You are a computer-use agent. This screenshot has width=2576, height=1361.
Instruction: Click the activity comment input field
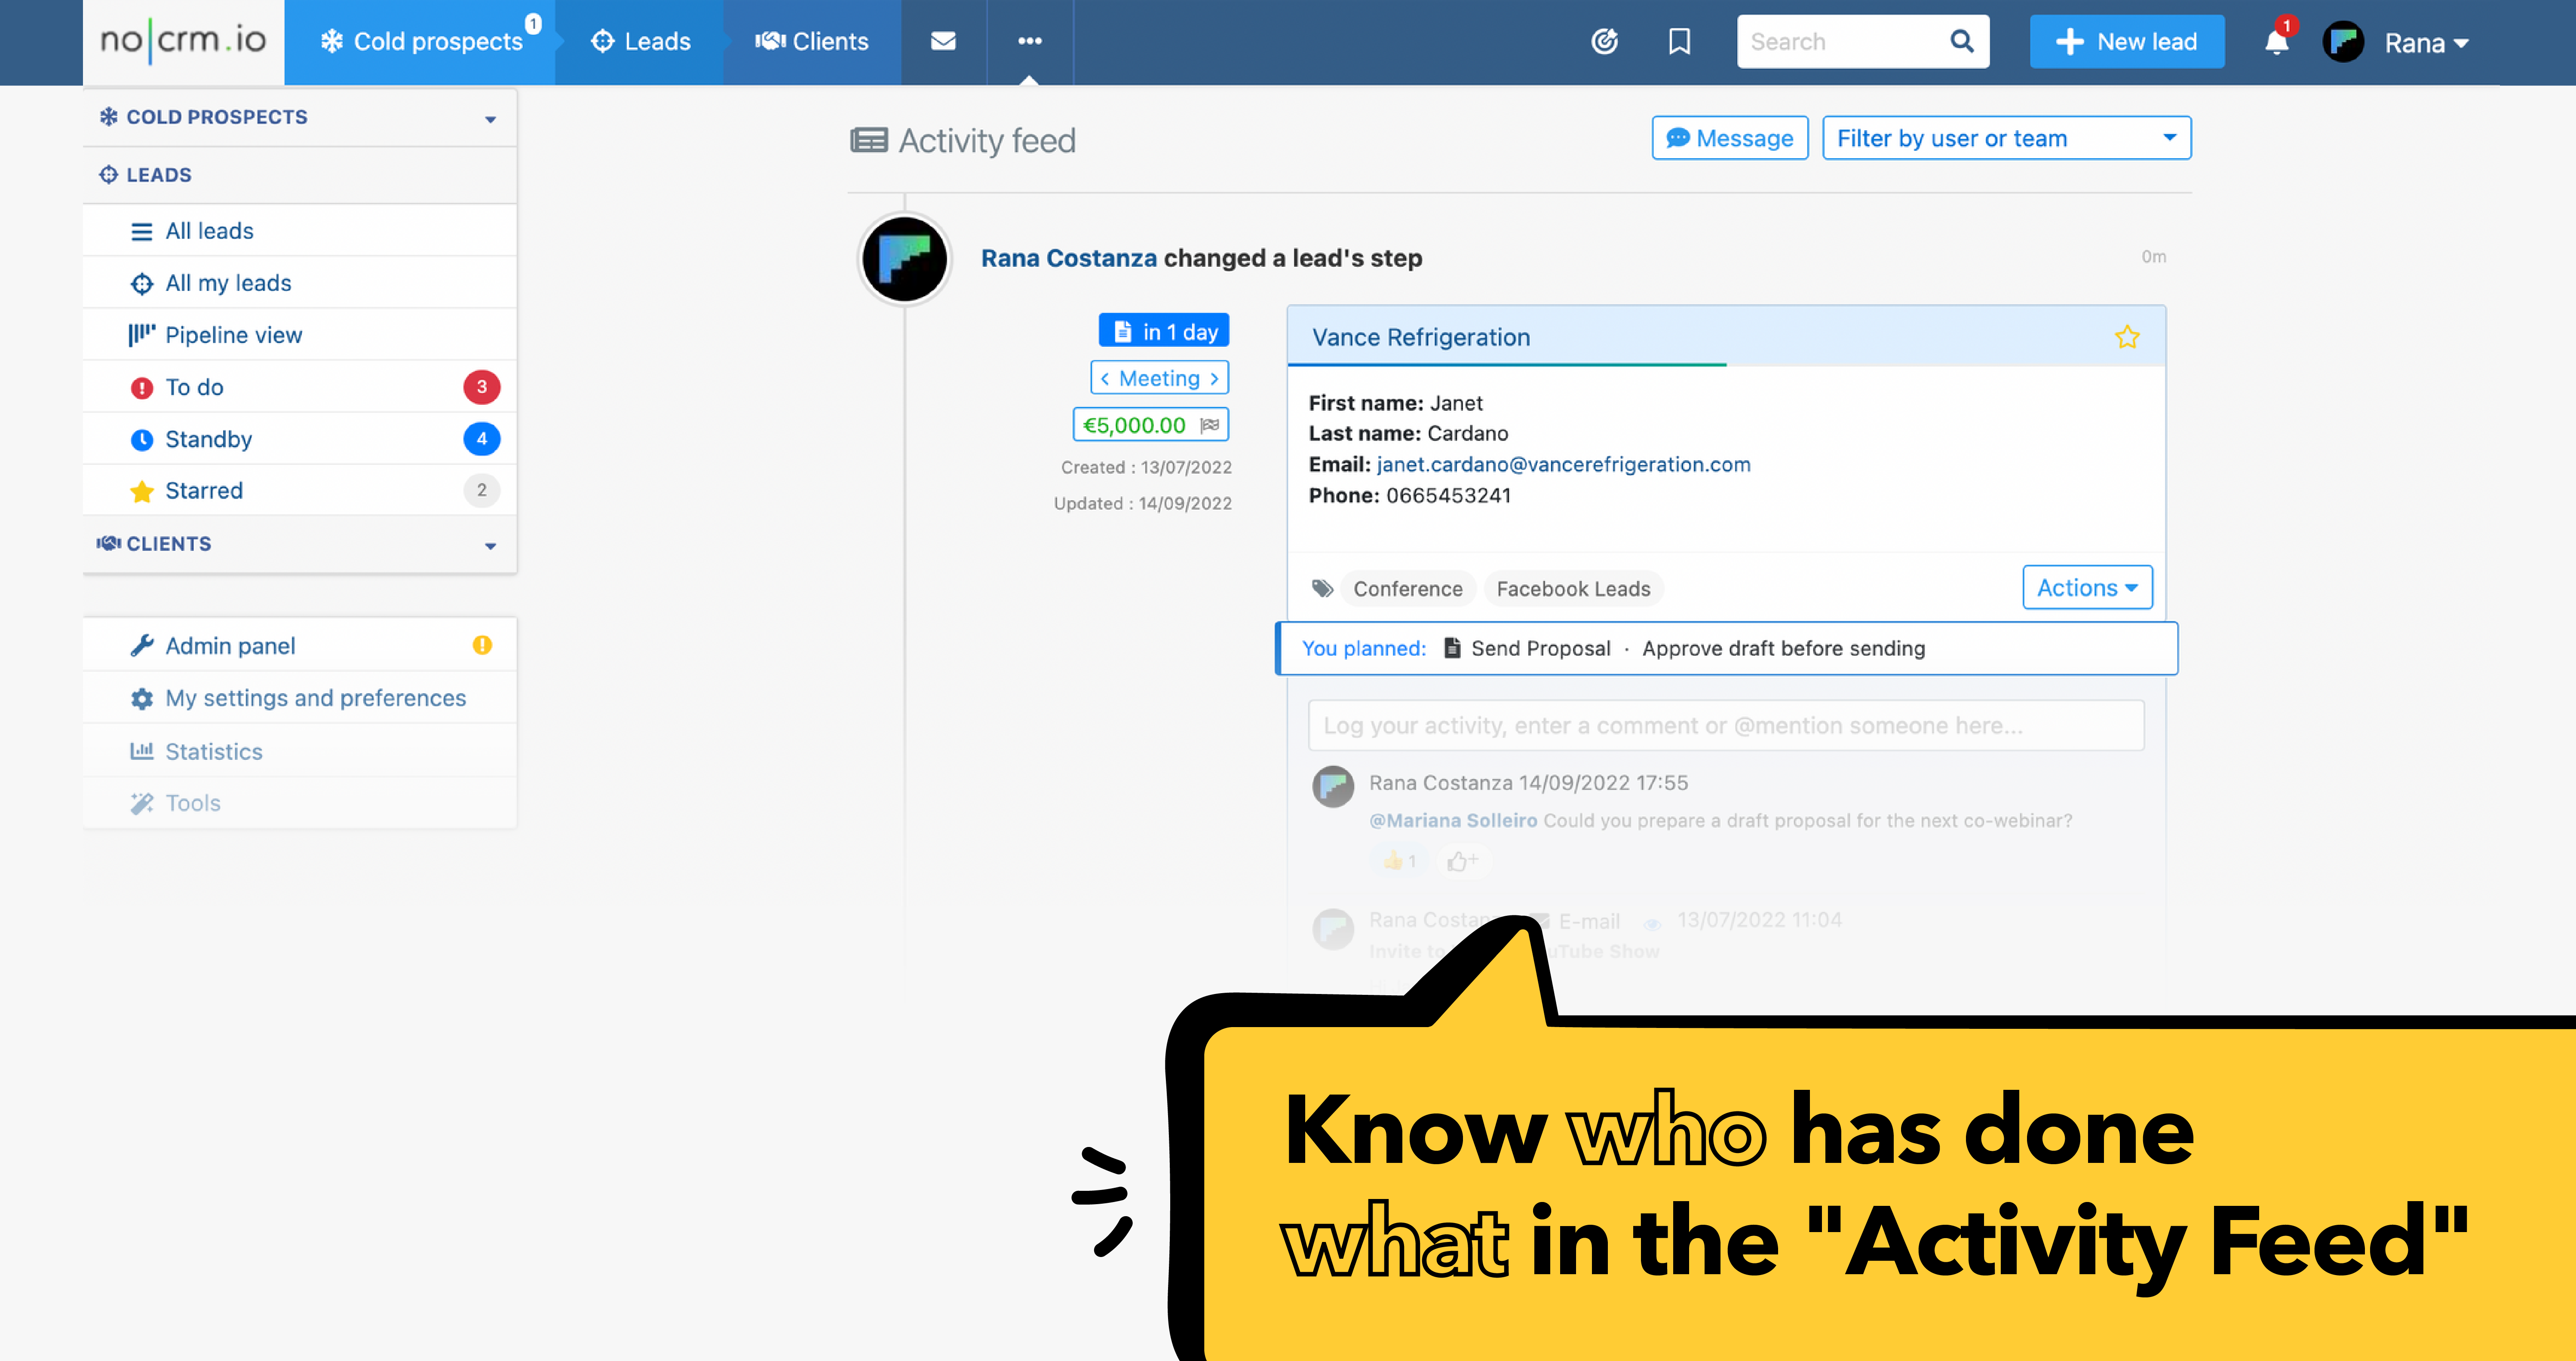(1725, 725)
